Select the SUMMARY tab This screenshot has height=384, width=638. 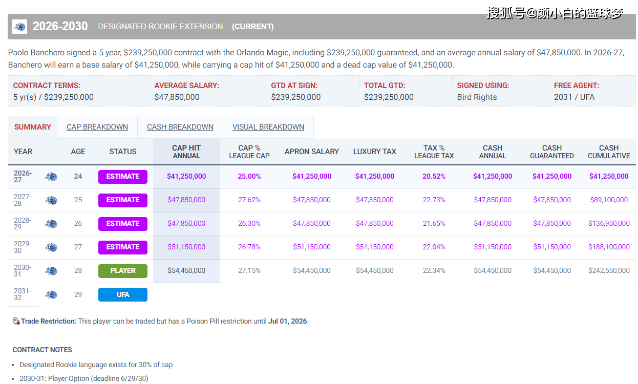click(33, 127)
